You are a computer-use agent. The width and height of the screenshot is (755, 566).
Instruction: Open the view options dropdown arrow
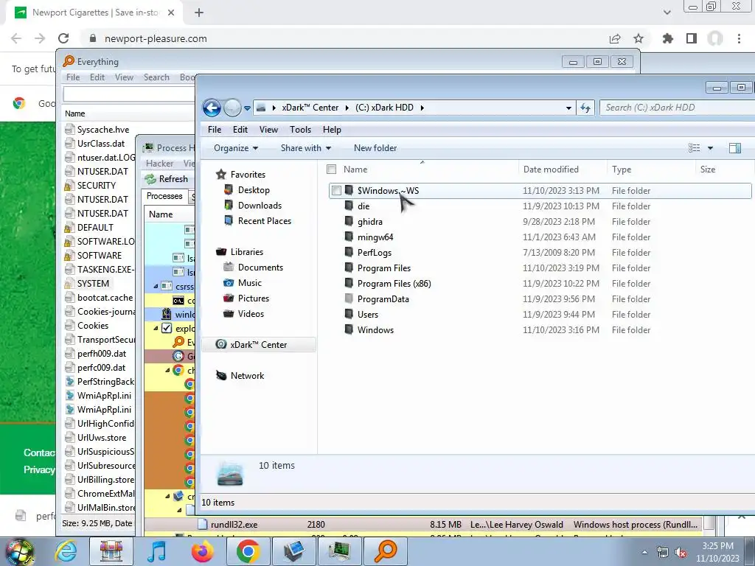coord(710,148)
